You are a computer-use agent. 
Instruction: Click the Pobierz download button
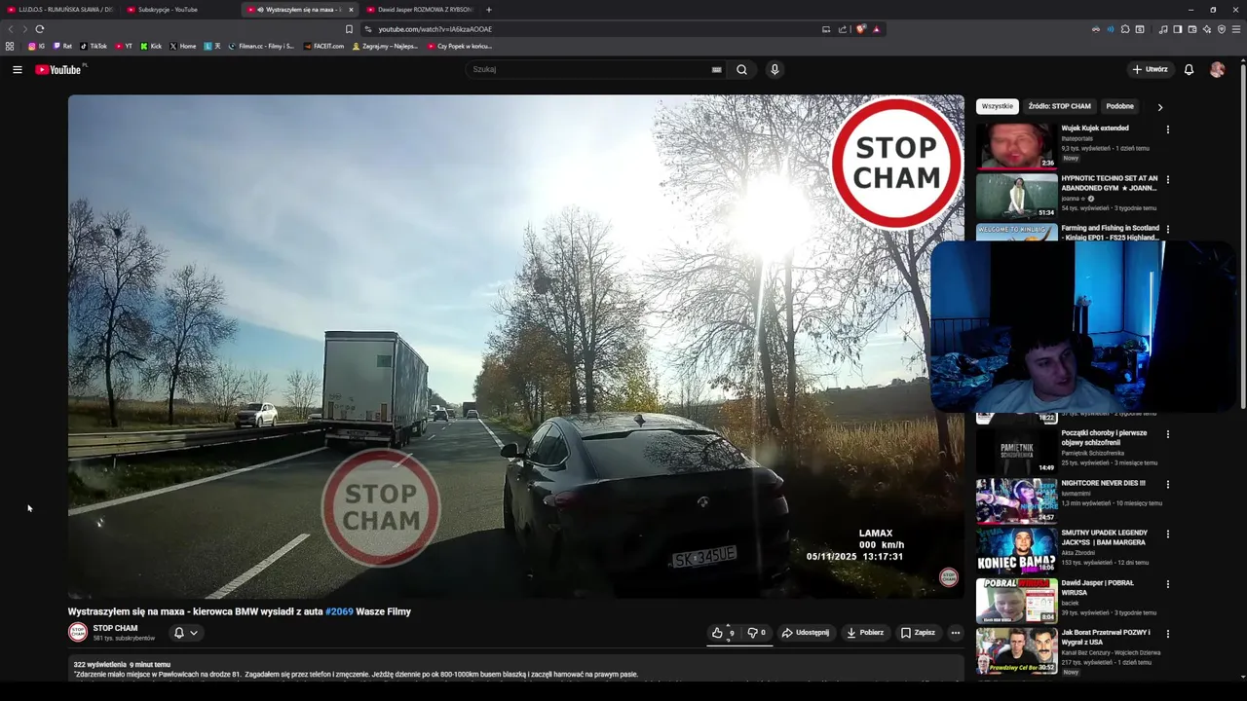point(864,633)
